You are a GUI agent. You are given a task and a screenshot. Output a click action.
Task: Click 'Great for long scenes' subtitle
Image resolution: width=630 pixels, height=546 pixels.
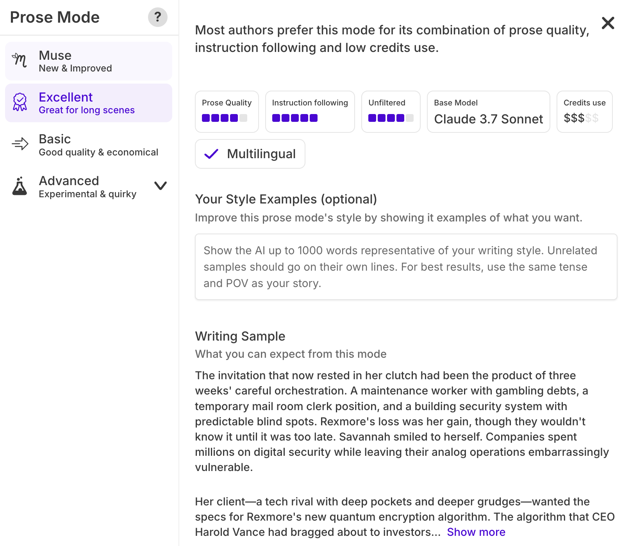[x=87, y=110]
